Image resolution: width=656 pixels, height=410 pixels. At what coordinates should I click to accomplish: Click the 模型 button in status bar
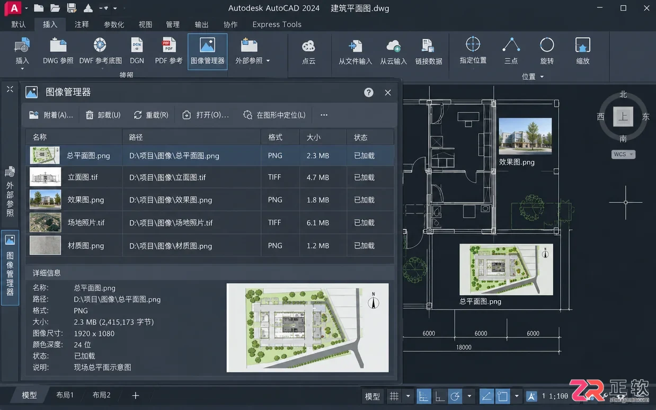point(373,396)
